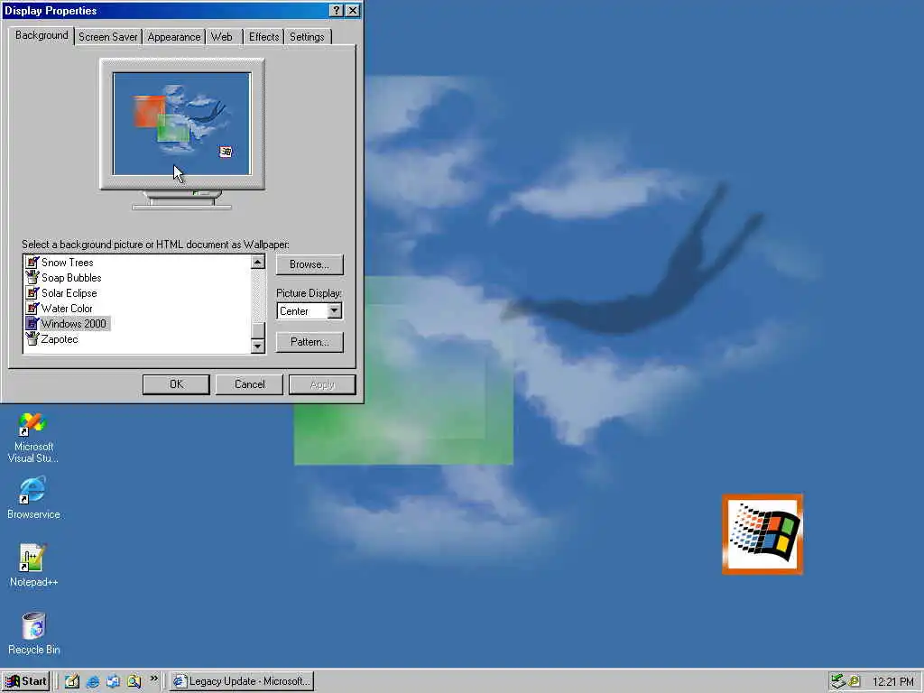
Task: Click the Pattern... button
Action: coord(310,342)
